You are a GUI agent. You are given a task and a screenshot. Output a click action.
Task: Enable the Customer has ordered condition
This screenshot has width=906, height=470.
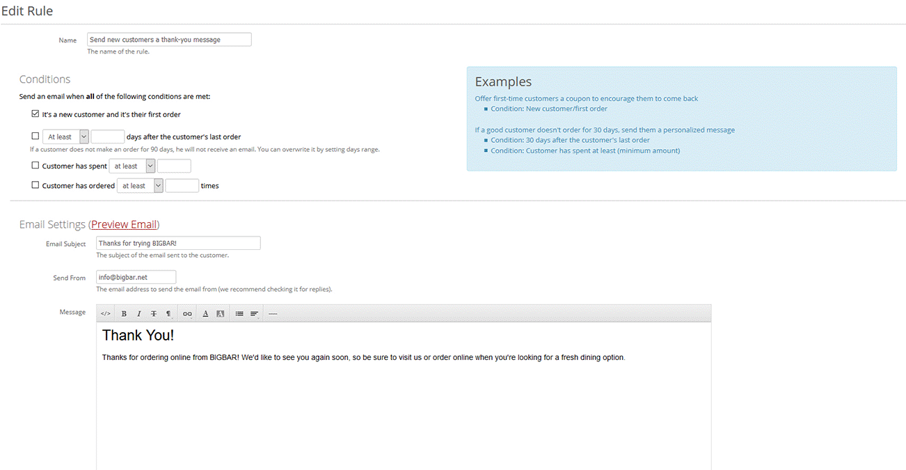35,185
